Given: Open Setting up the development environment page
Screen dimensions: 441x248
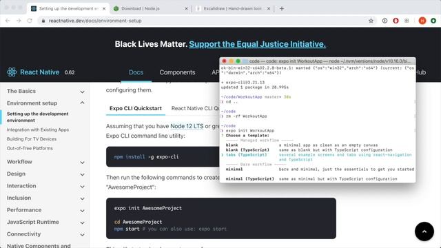Looking at the screenshot, I should point(37,117).
